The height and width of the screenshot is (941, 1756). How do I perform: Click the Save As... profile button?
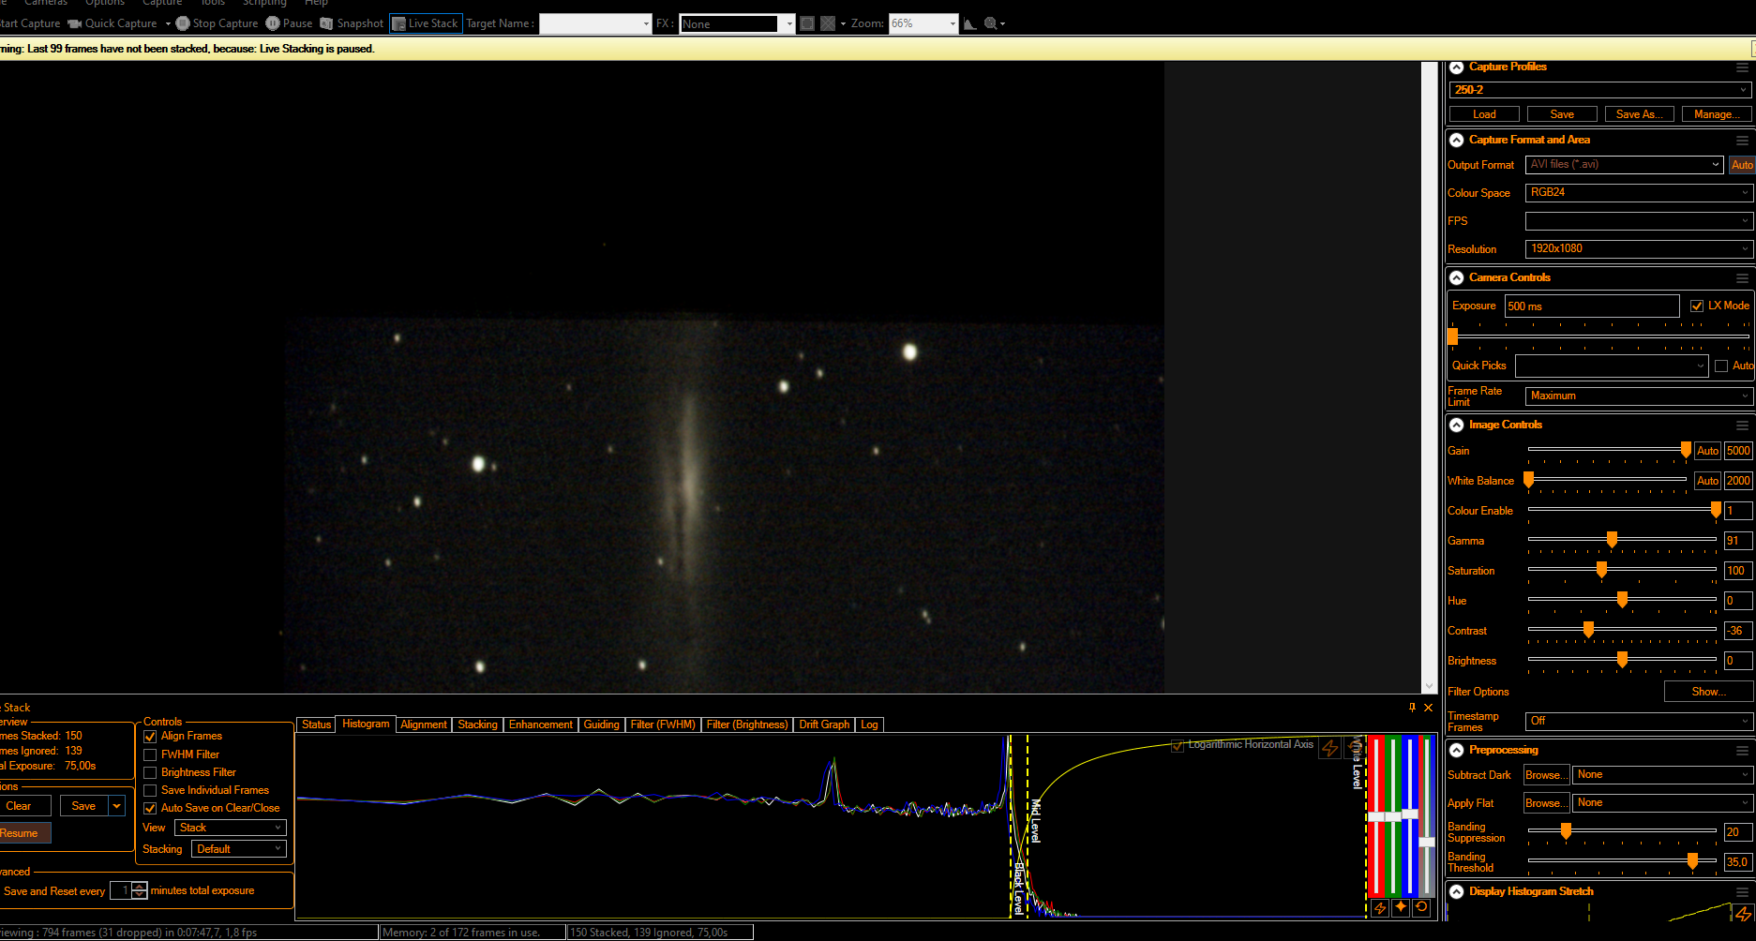1639,114
